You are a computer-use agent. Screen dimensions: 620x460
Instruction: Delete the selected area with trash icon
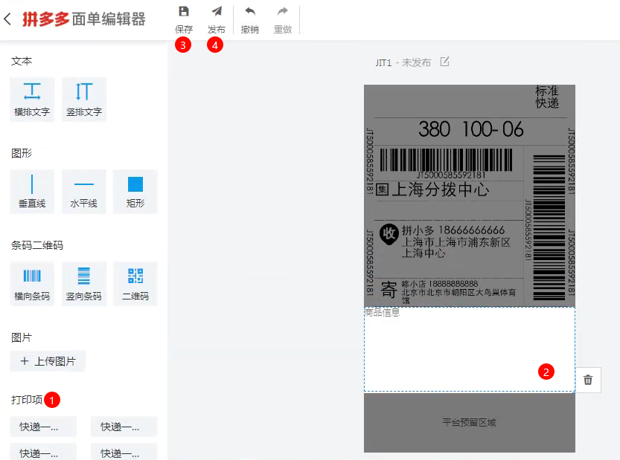pos(588,380)
